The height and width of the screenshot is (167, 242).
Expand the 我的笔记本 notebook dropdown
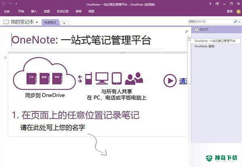37,22
